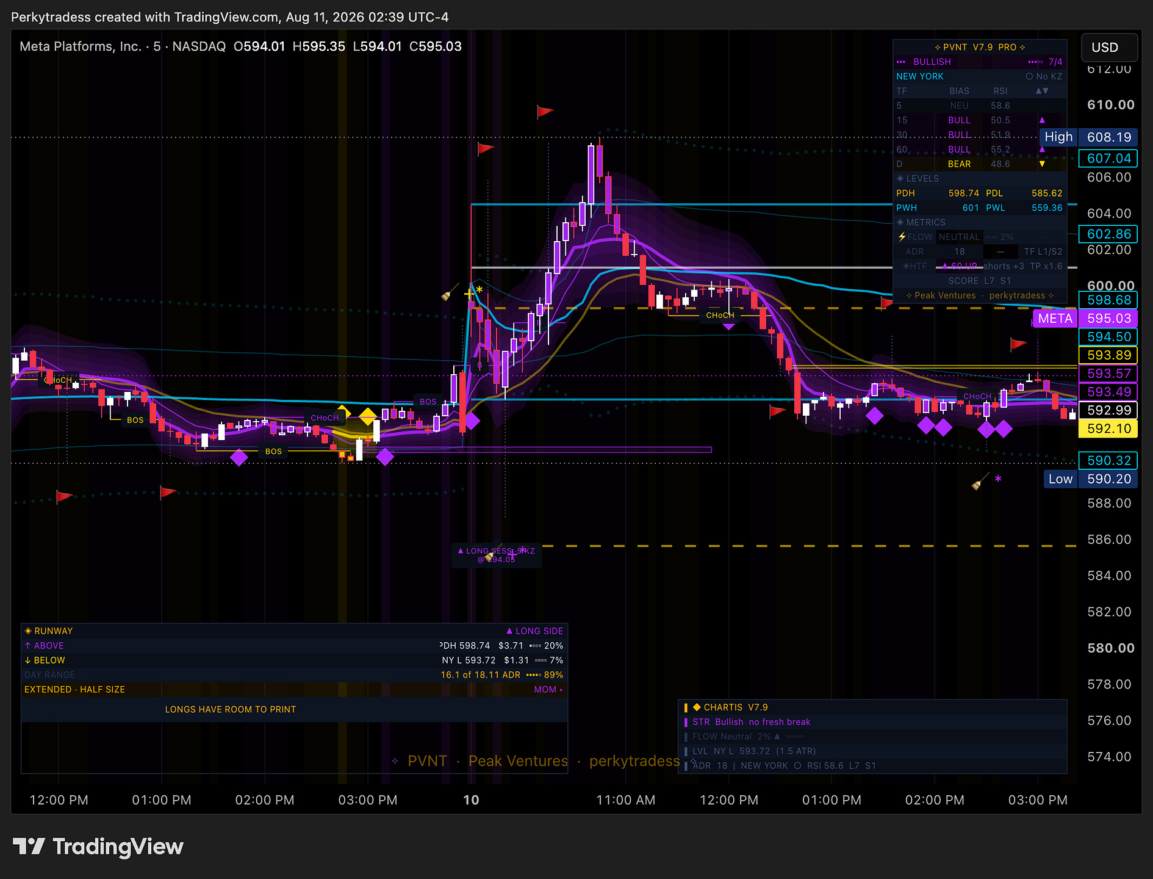Screen dimensions: 1153x879
Task: Click the red flag beside the 598.68 label
Action: [886, 302]
